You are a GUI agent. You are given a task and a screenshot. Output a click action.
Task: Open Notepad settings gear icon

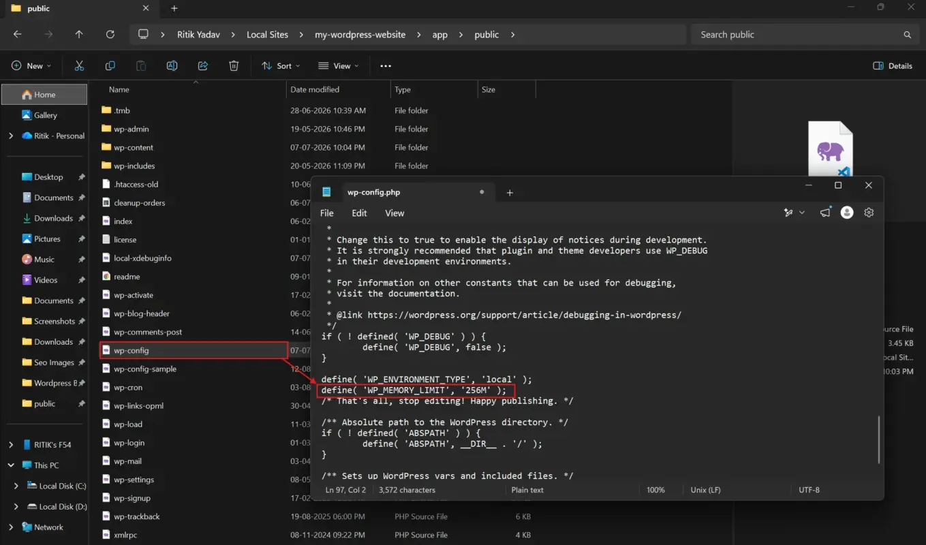869,213
